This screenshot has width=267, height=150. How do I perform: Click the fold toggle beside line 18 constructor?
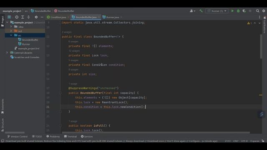pos(60,93)
